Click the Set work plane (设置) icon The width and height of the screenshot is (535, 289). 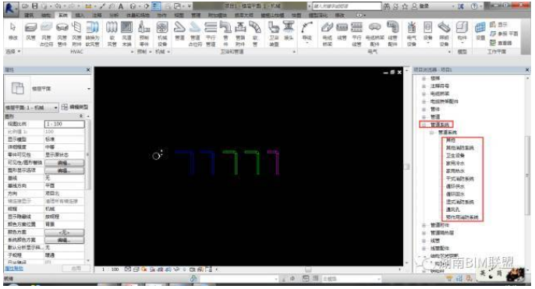[x=480, y=32]
